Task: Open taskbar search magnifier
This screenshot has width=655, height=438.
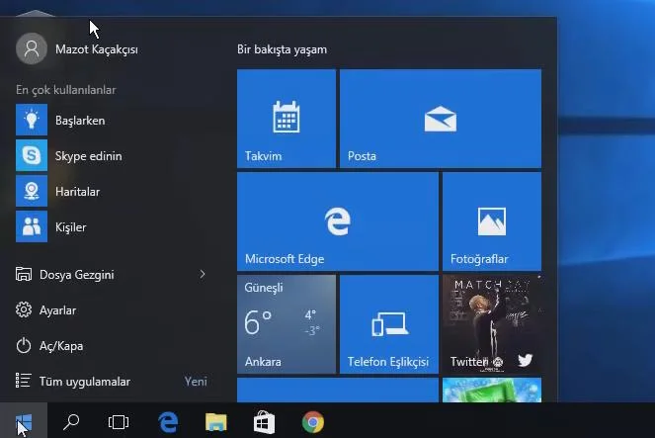Action: (x=71, y=422)
